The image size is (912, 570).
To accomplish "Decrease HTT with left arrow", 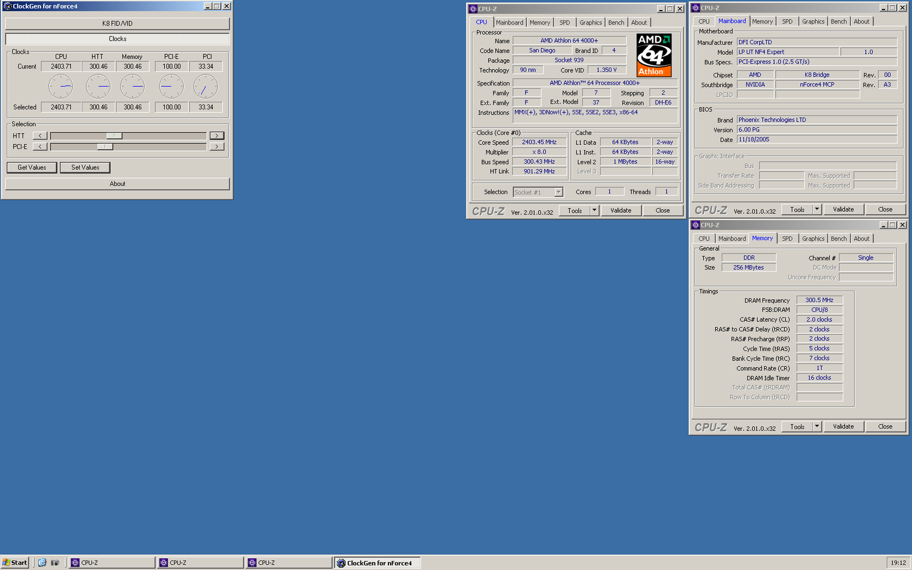I will point(40,136).
